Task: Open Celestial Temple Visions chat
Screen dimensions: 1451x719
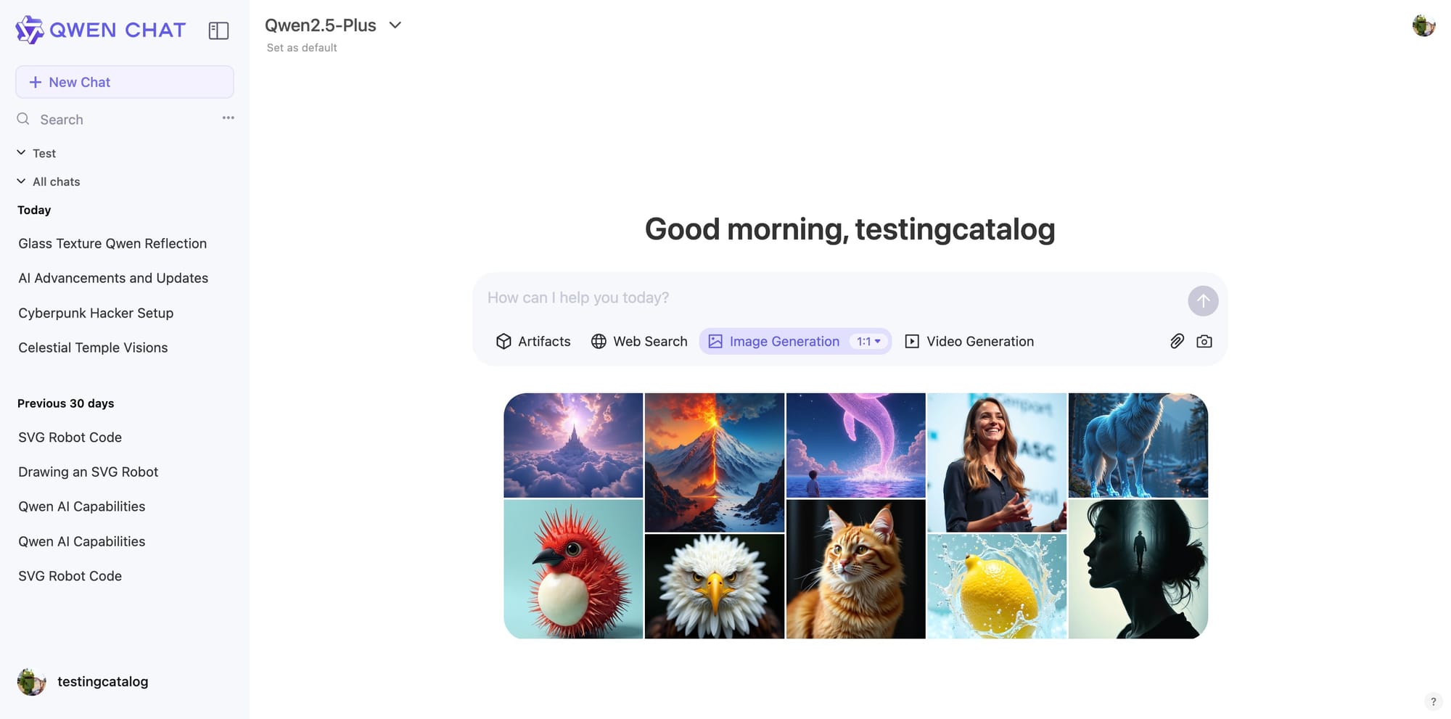Action: pyautogui.click(x=93, y=348)
